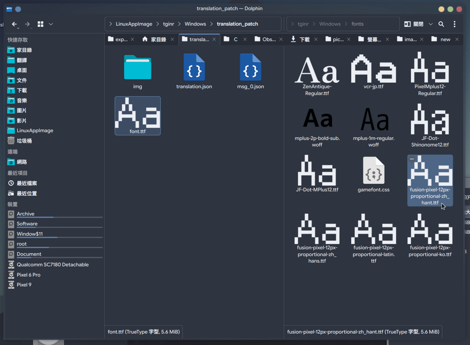Viewport: 470px width, 345px height.
Task: Click the Window$11 capacity bar
Action: 60,238
